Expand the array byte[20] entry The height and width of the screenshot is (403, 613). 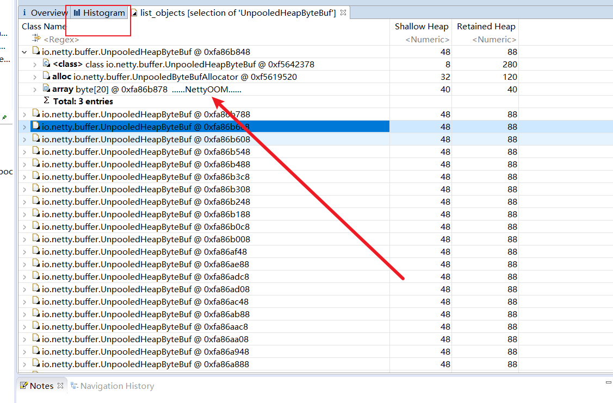click(35, 90)
